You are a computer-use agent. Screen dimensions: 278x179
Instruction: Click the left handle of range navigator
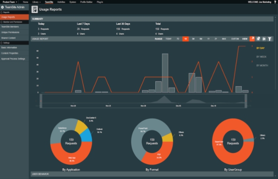coord(41,101)
